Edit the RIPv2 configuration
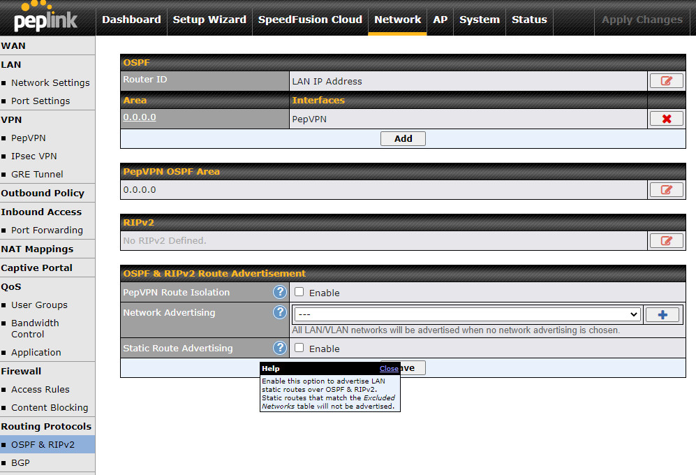 point(666,241)
